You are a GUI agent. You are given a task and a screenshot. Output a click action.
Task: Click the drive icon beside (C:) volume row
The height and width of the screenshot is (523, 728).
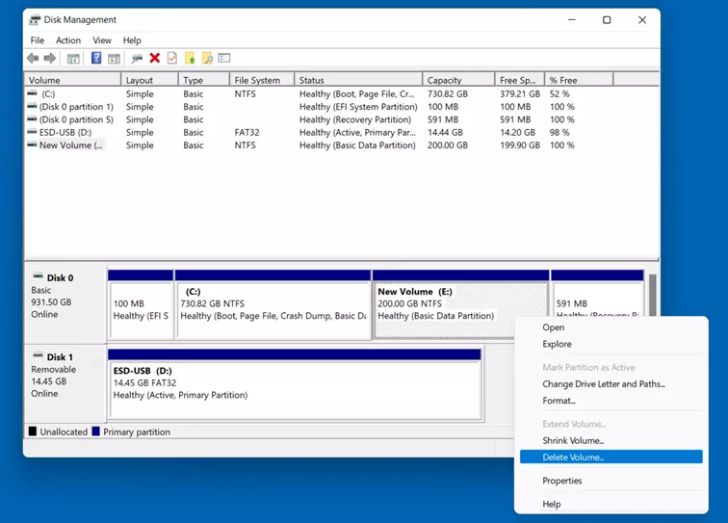click(32, 93)
